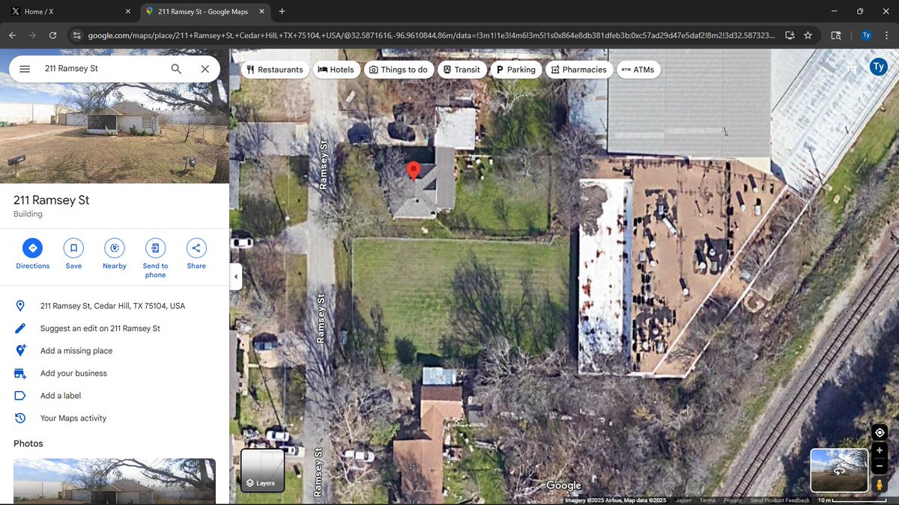Focus the search box with 211 Ramsey St

click(x=101, y=69)
